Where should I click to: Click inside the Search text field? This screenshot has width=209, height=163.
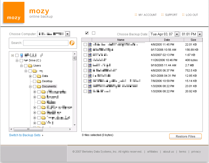45,43
